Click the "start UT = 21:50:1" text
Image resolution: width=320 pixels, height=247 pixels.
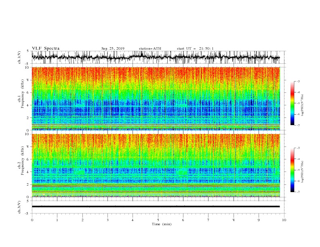pos(195,48)
